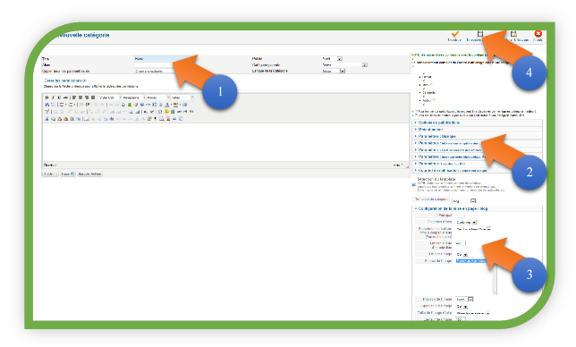Align text right in the editor
This screenshot has width=576, height=347.
[x=87, y=97]
